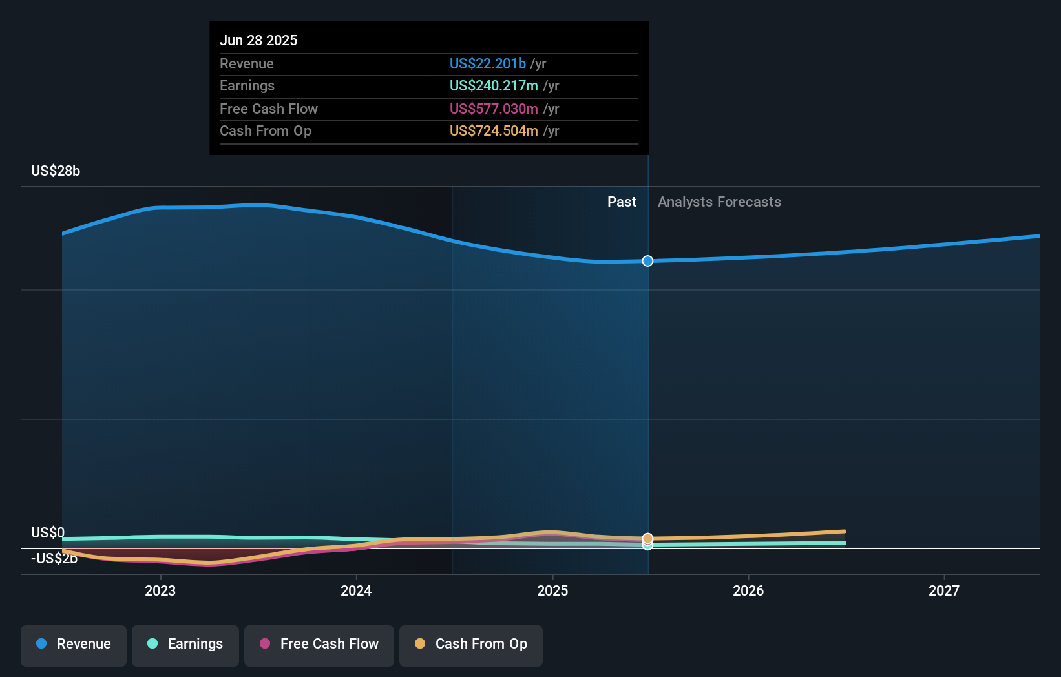This screenshot has height=677, width=1061.
Task: Click the pink Free Cash Flow legend dot
Action: pyautogui.click(x=264, y=644)
